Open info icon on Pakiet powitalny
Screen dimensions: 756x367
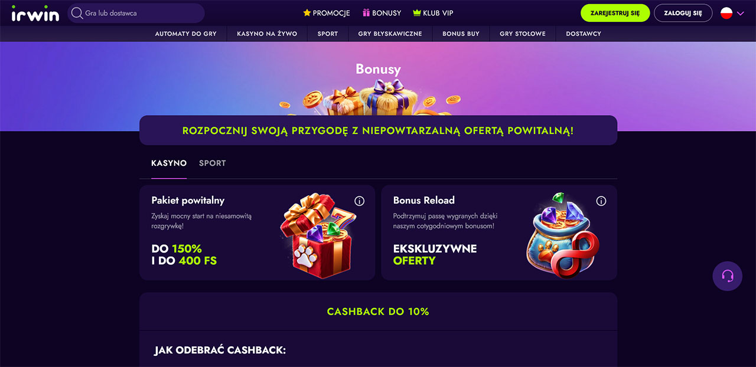pyautogui.click(x=359, y=201)
